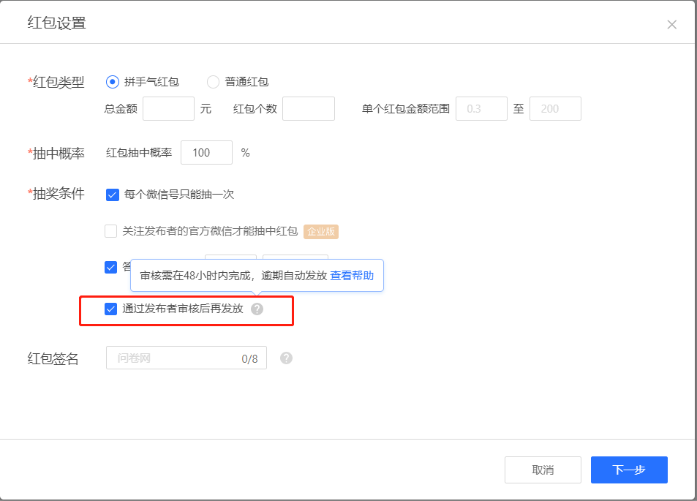
Task: Click the 单个红包金额范围 label
Action: coord(406,109)
